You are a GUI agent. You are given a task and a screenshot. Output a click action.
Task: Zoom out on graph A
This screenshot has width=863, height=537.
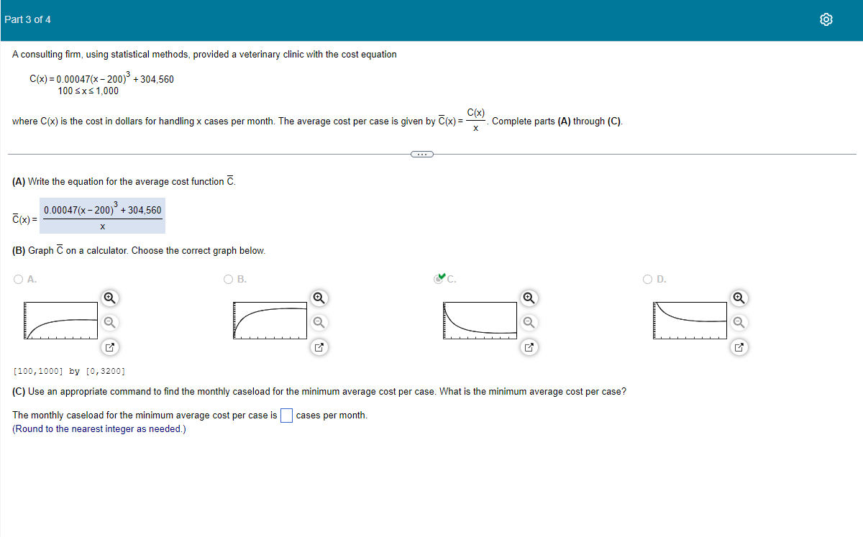coord(109,322)
